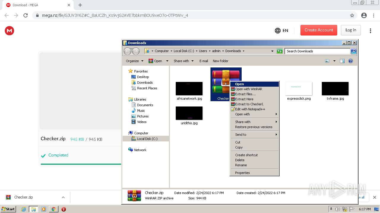Viewport: 380px width, 213px height.
Task: Show hidden system tray icons
Action: [331, 209]
